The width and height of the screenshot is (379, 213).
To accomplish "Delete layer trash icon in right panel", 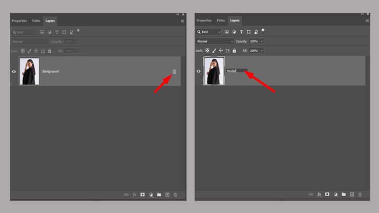I will [x=360, y=195].
